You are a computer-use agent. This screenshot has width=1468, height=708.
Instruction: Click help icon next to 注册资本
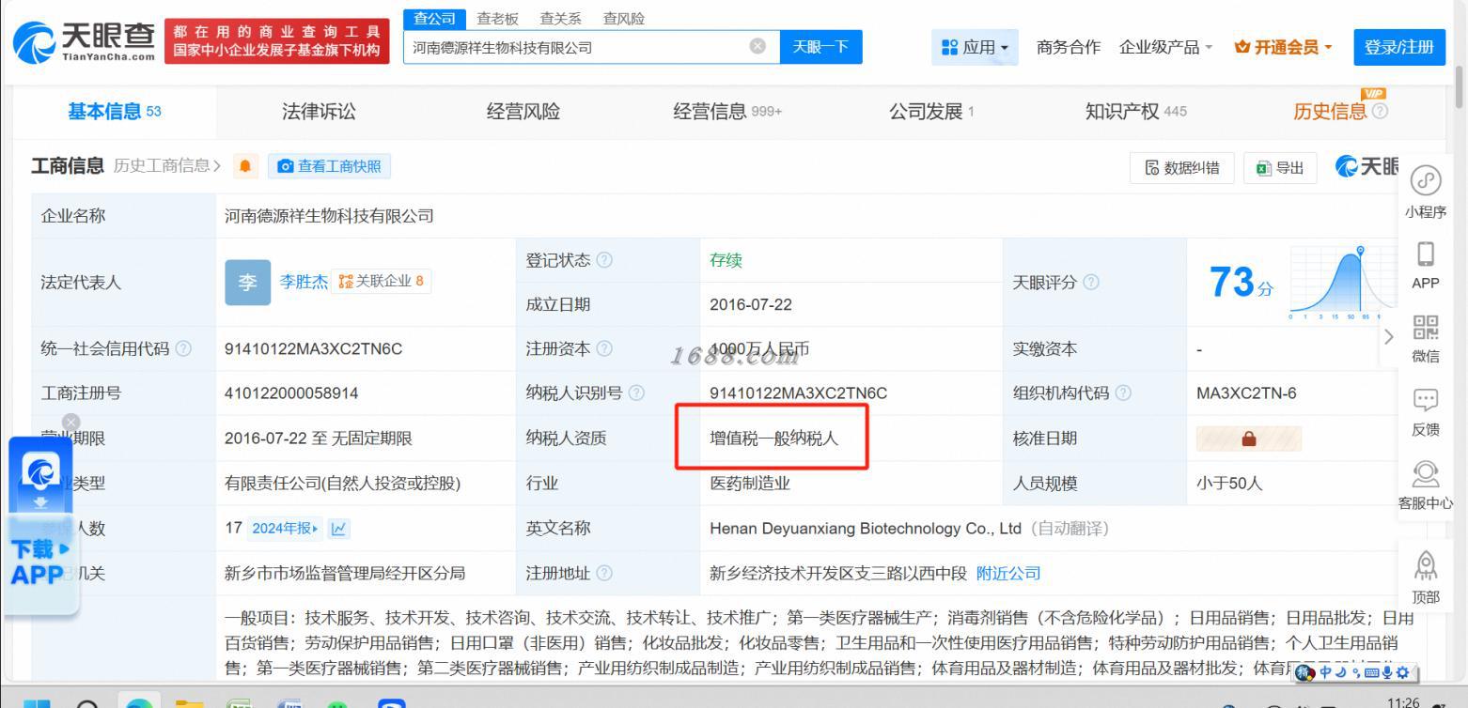604,349
